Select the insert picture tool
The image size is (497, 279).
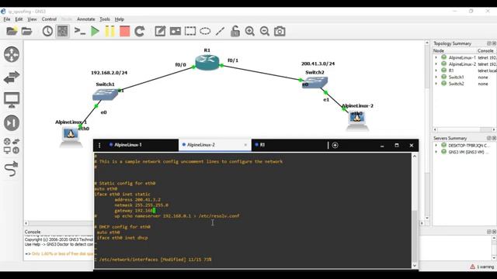pos(175,31)
